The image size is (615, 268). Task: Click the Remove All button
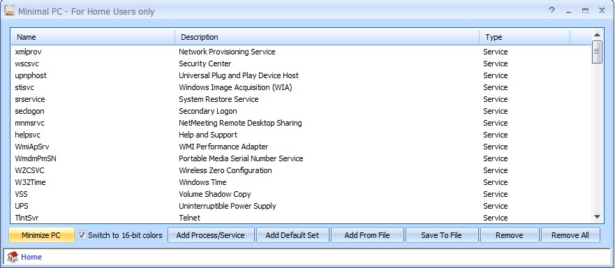click(x=570, y=235)
